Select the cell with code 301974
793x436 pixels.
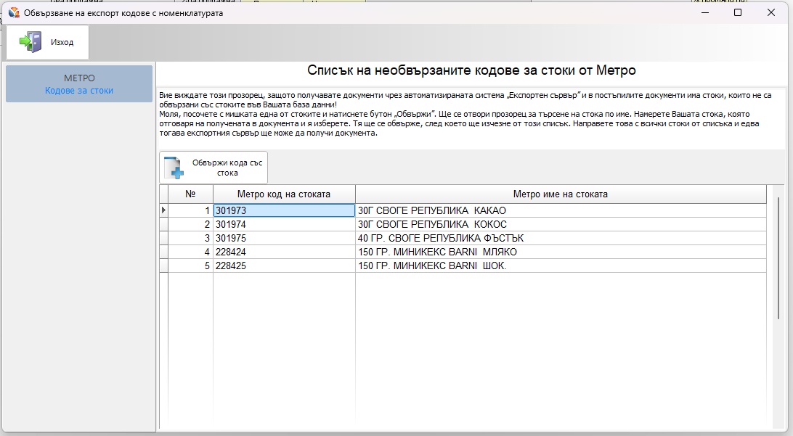point(283,224)
